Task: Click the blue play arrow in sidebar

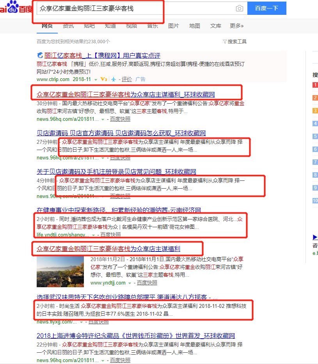Action: click(315, 237)
